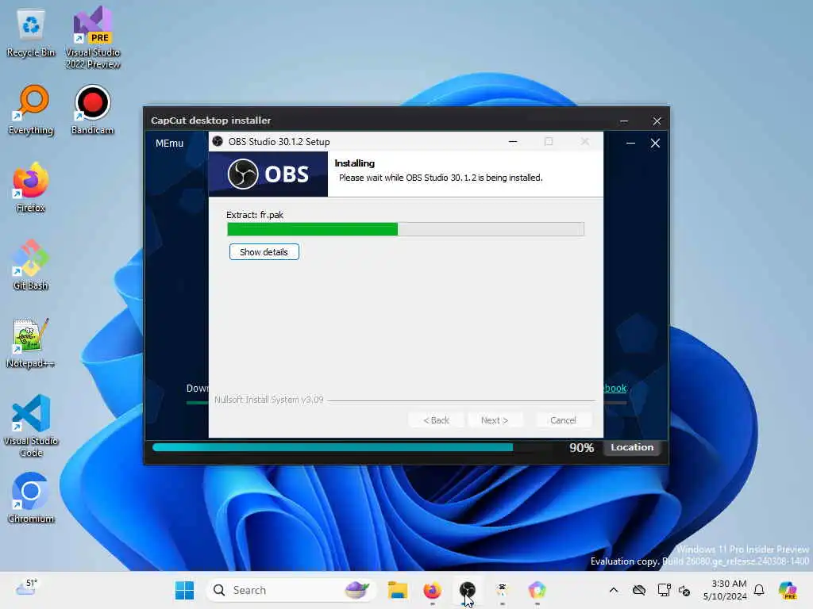Click the search highlight icon in taskbar search
Screen dimensions: 813x609
[x=356, y=590]
